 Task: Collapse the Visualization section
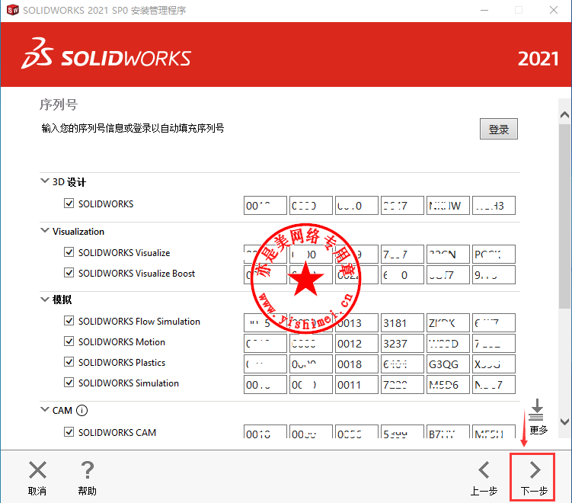click(x=44, y=231)
